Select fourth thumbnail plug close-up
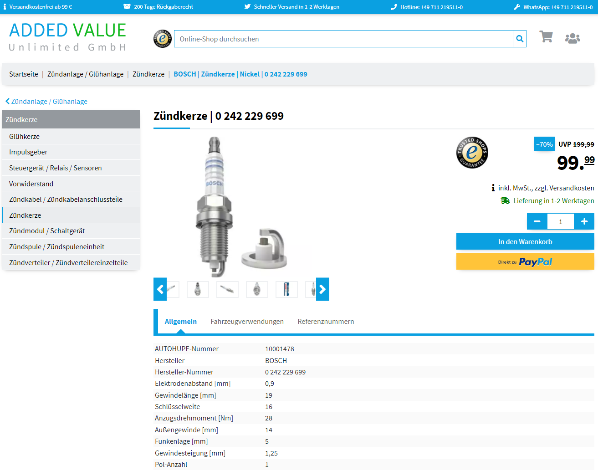 pyautogui.click(x=257, y=289)
